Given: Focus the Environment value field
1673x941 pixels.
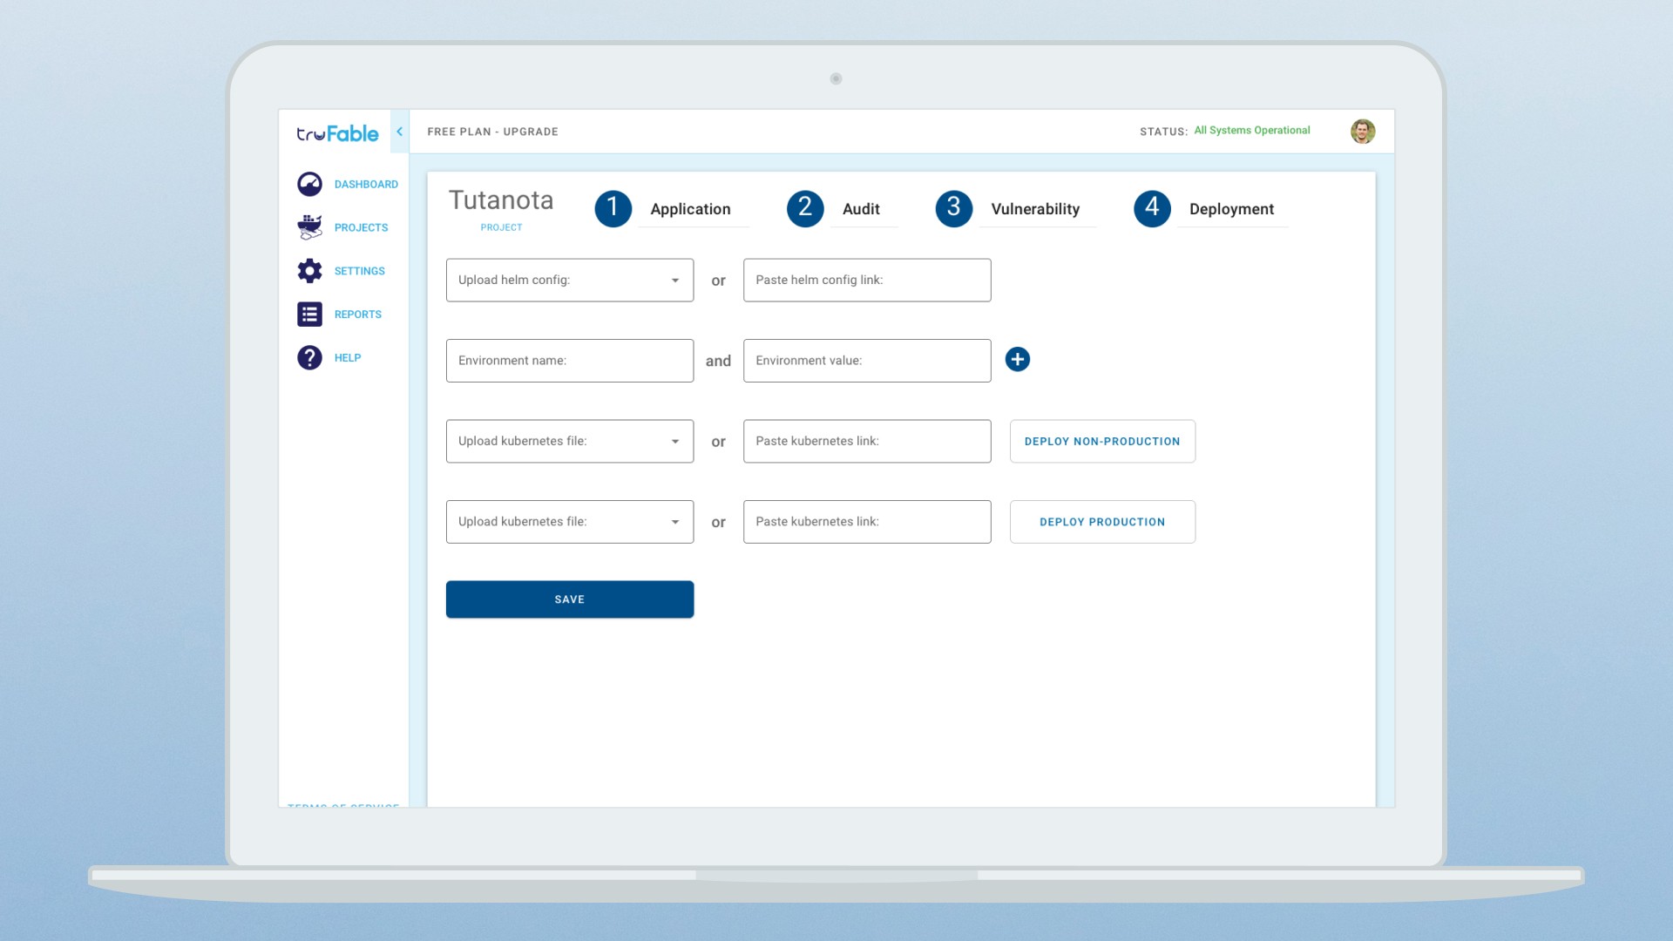Looking at the screenshot, I should pyautogui.click(x=867, y=361).
